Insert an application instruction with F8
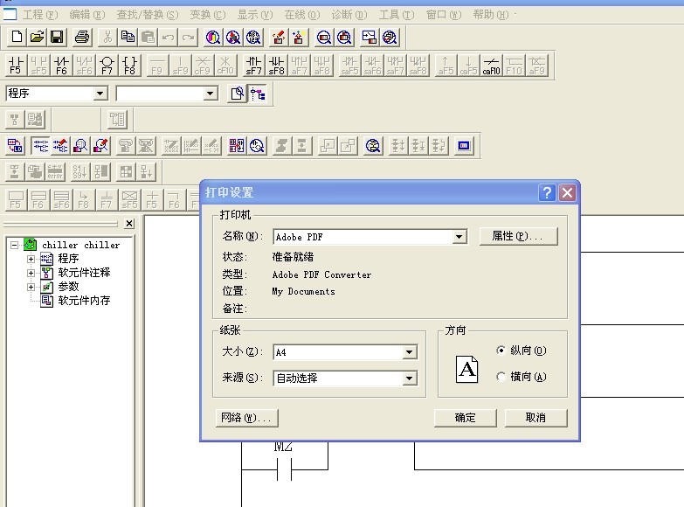This screenshot has width=684, height=507. click(x=129, y=65)
